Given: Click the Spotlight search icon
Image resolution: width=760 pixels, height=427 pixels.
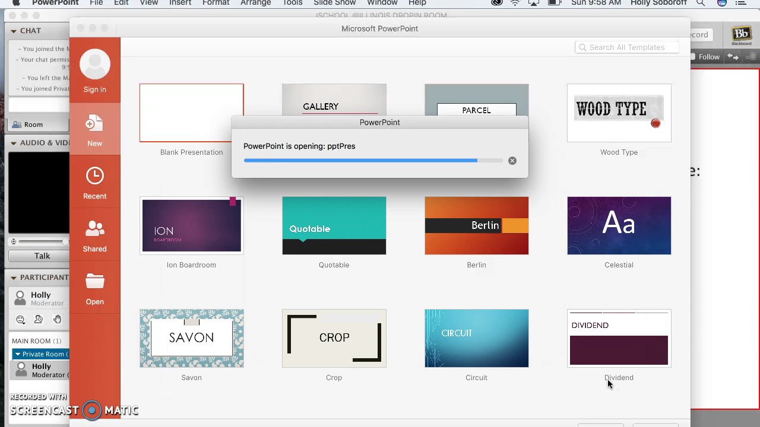Looking at the screenshot, I should click(701, 2).
